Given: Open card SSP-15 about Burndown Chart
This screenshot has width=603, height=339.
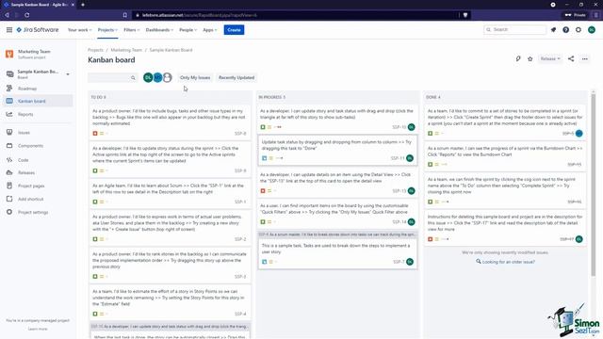Looking at the screenshot, I should [x=505, y=156].
